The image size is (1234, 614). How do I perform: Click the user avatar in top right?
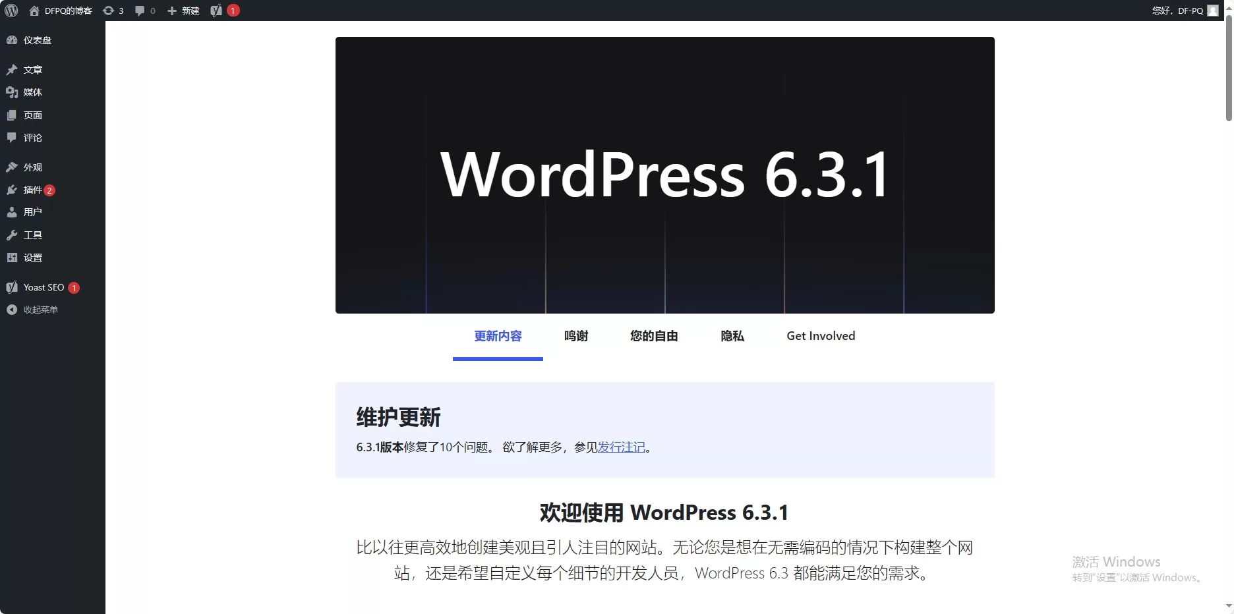coord(1212,11)
